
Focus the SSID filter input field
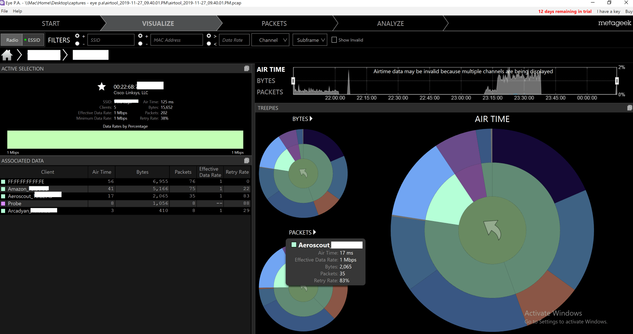point(111,40)
